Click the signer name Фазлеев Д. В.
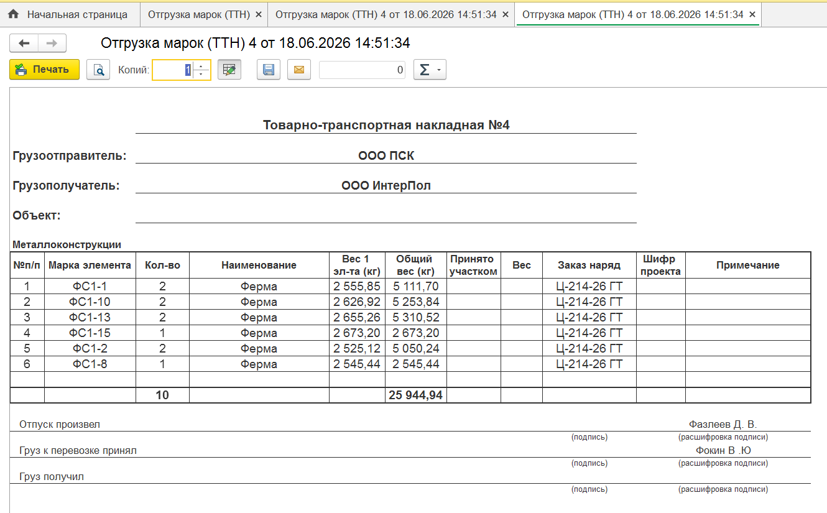Image resolution: width=827 pixels, height=513 pixels. point(723,425)
